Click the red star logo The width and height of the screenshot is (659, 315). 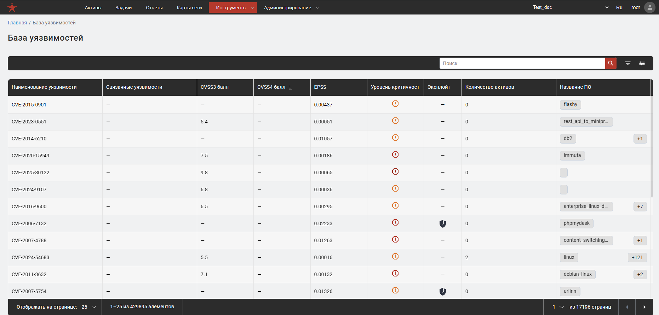tap(12, 7)
